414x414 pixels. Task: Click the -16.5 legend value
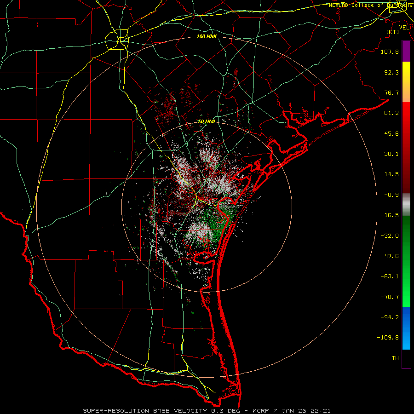click(x=390, y=215)
